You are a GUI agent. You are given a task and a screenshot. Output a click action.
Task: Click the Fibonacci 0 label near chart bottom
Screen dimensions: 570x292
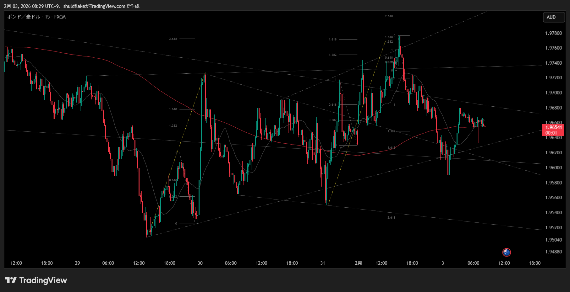(x=176, y=224)
